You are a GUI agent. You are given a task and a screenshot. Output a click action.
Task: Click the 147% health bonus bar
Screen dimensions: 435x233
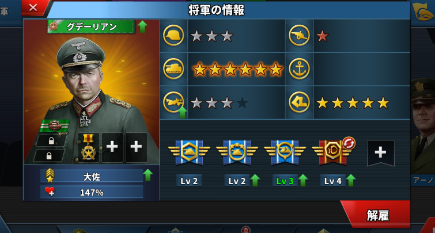pos(92,192)
